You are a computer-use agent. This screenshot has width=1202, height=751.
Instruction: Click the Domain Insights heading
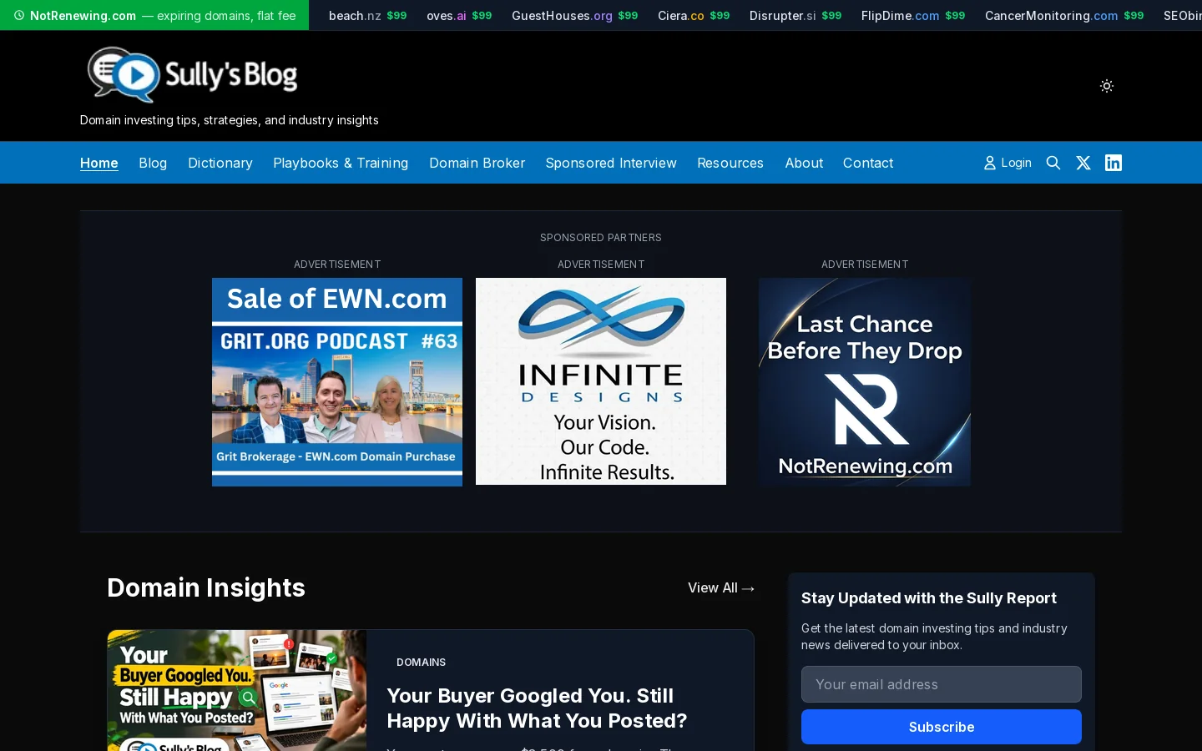point(206,587)
